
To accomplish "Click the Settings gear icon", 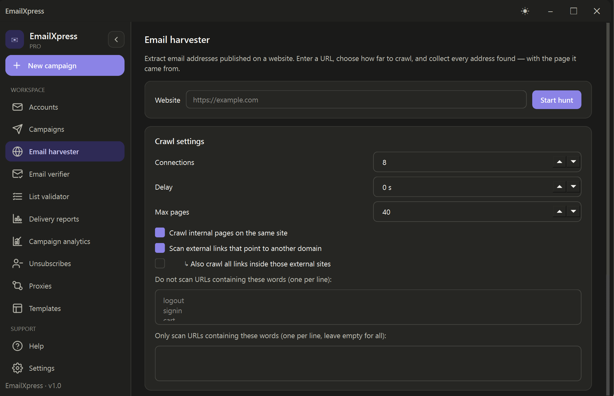I will 17,368.
